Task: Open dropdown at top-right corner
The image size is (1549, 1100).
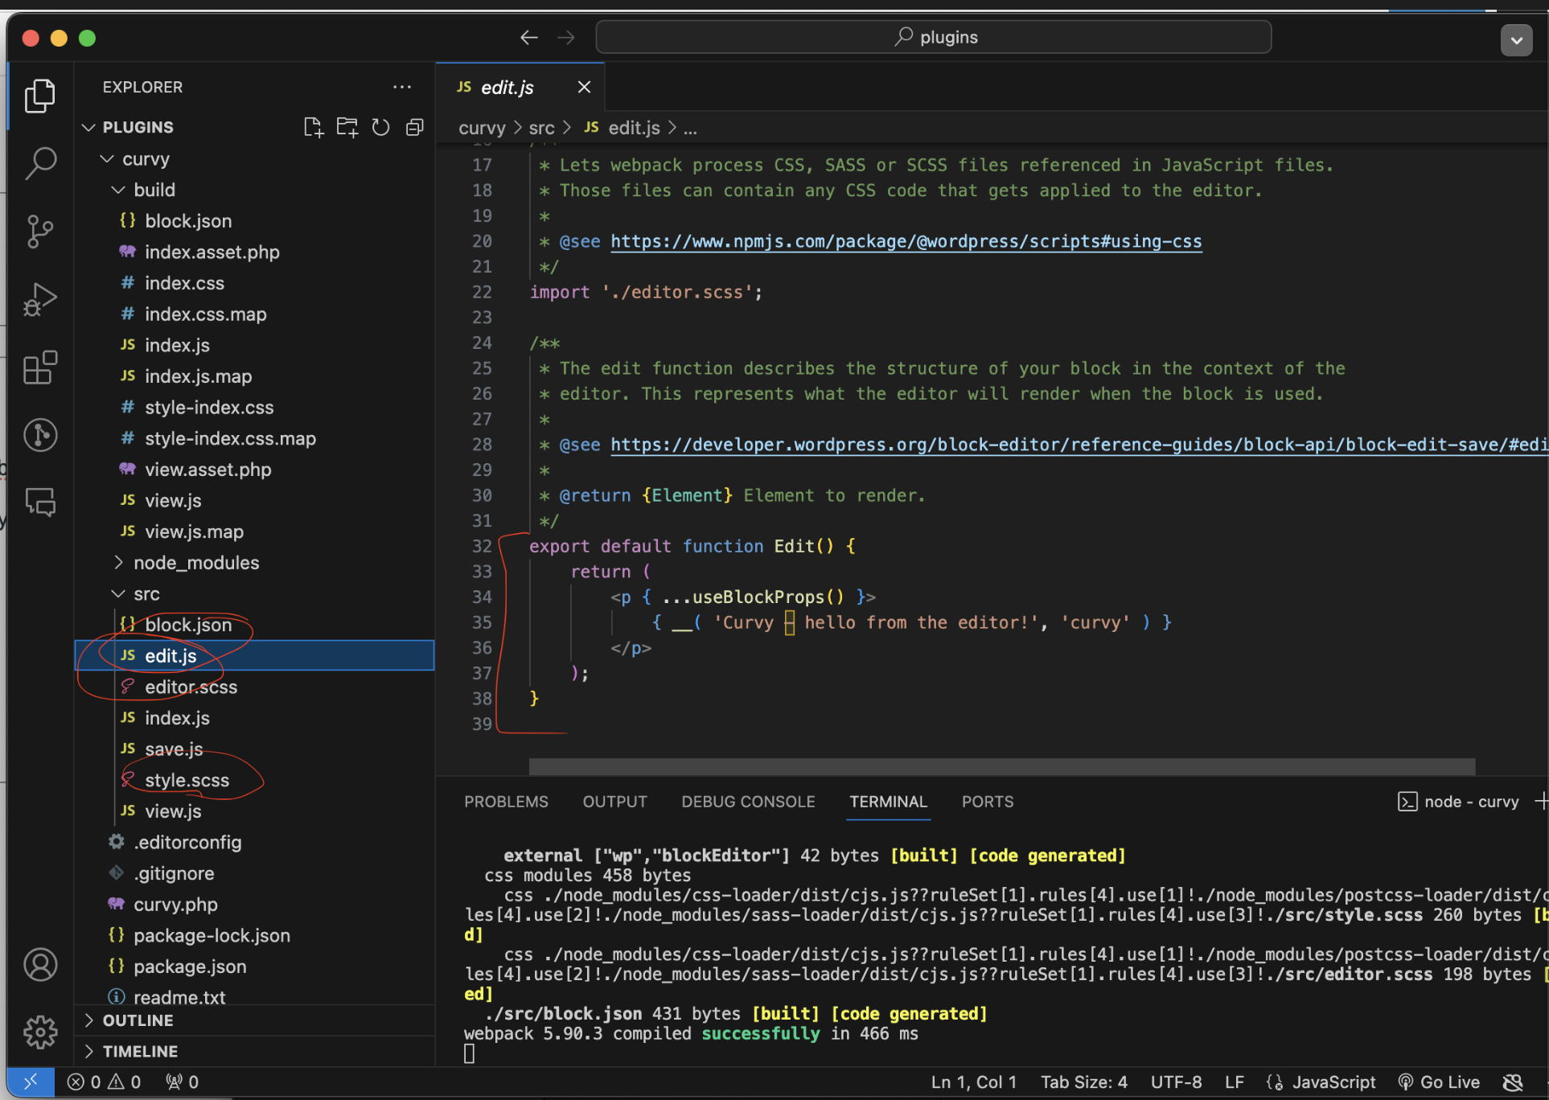Action: (x=1516, y=39)
